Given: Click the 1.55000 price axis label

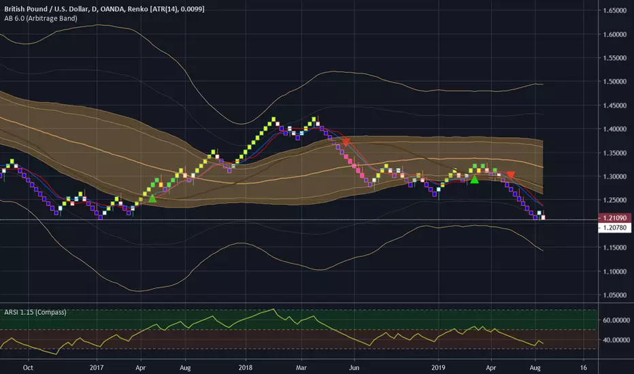Looking at the screenshot, I should pyautogui.click(x=614, y=58).
